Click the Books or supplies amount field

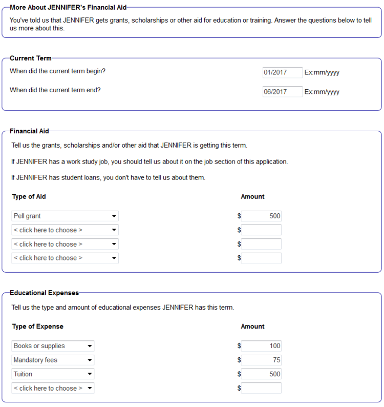coord(261,346)
